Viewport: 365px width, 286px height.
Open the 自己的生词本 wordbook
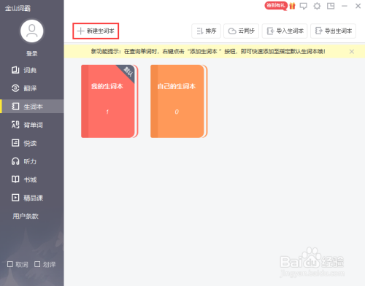click(x=179, y=101)
